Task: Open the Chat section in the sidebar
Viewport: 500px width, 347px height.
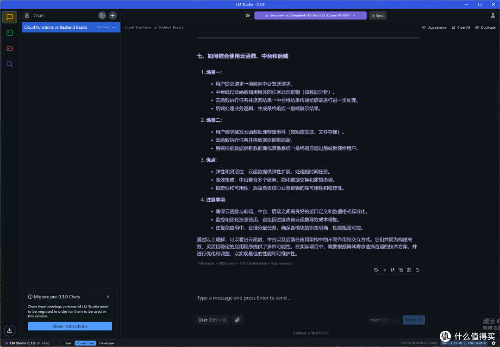Action: pyautogui.click(x=10, y=17)
